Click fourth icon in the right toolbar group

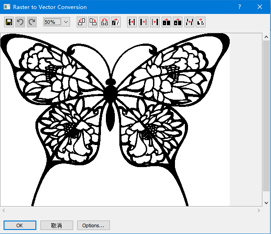tap(166, 22)
